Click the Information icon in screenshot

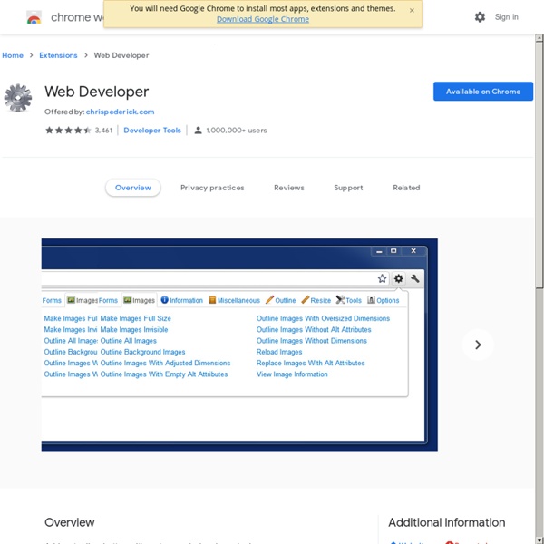coord(164,300)
